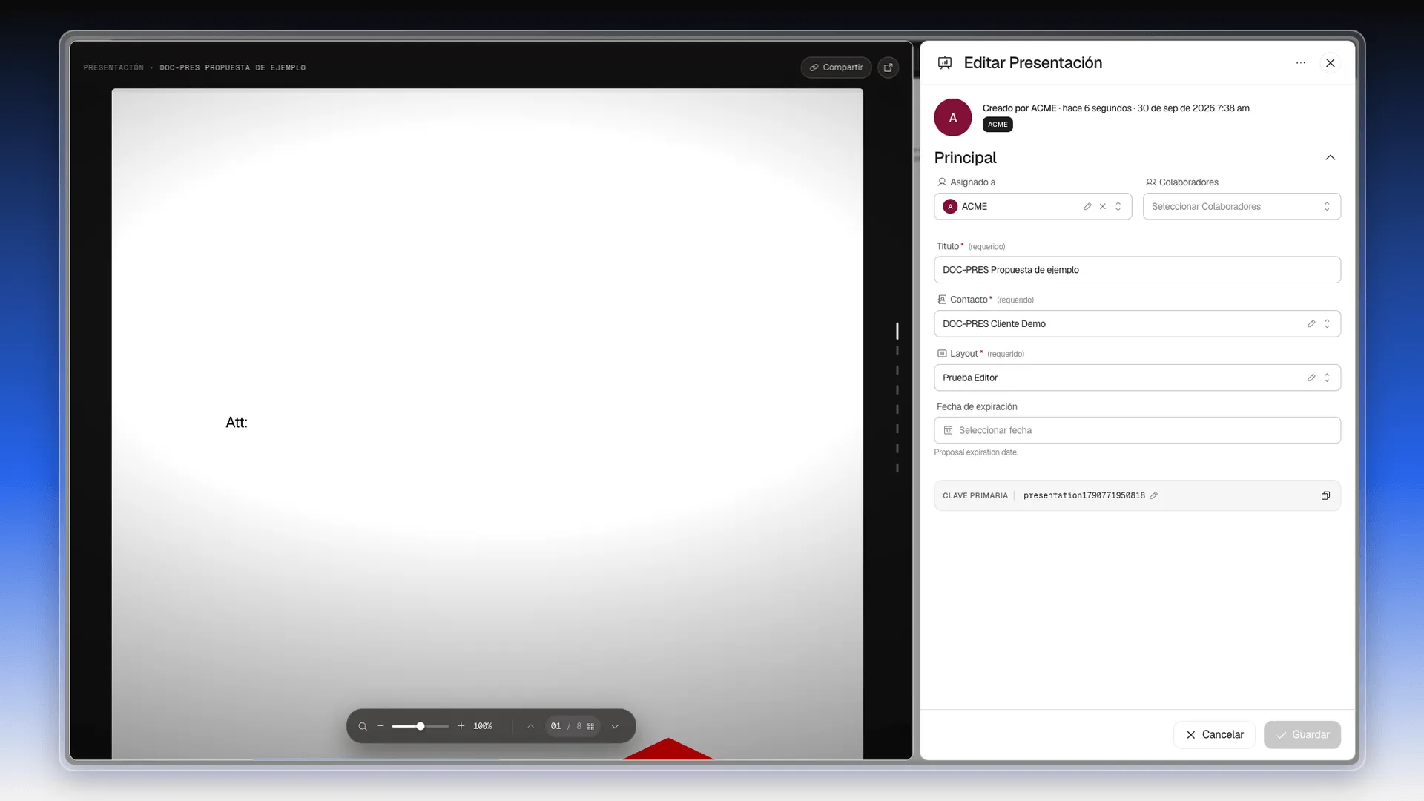The image size is (1424, 801).
Task: Open the Asignado a dropdown arrows
Action: pos(1118,207)
